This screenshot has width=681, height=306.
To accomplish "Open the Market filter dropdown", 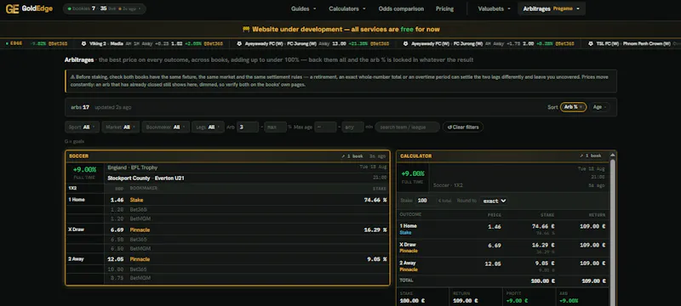I will point(121,127).
